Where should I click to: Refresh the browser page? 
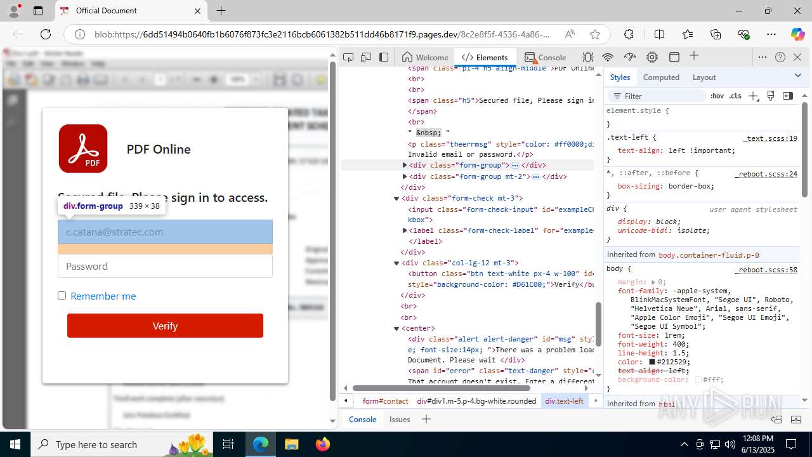[x=46, y=34]
